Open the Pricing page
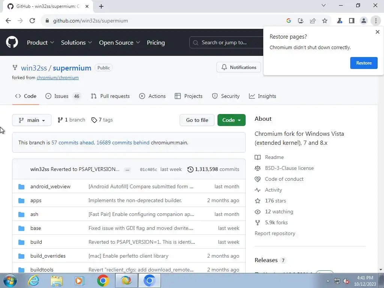Viewport: 384px width, 288px height. (x=156, y=43)
